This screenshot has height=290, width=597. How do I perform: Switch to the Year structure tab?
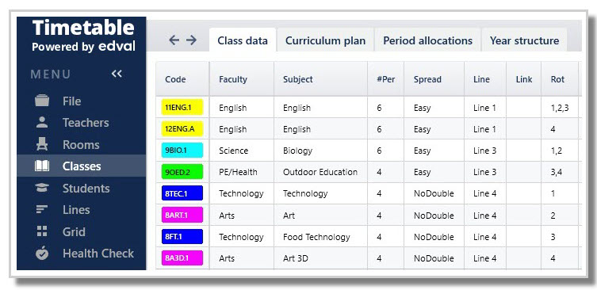[524, 40]
